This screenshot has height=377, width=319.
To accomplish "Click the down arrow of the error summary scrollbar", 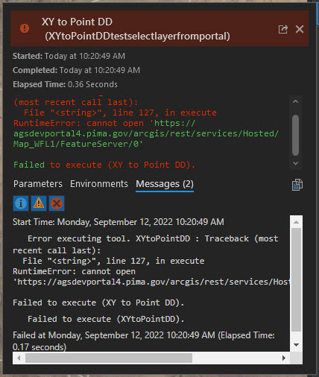I will (x=295, y=163).
